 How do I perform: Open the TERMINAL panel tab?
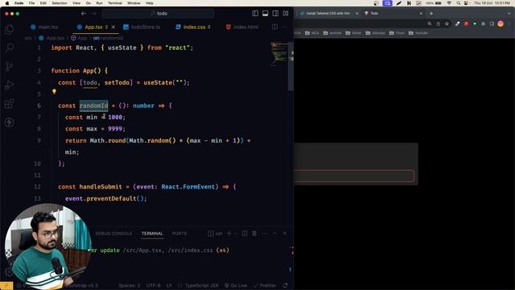(152, 234)
